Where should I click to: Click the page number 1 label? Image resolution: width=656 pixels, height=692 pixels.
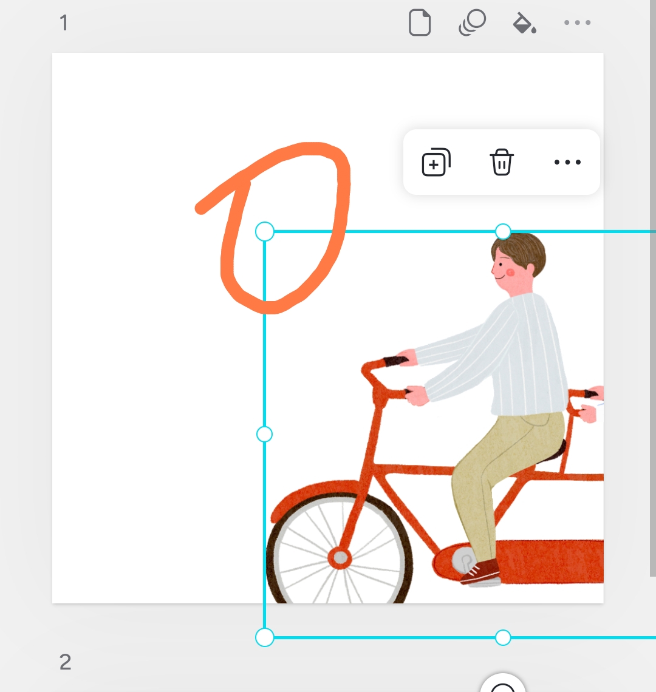click(x=64, y=23)
